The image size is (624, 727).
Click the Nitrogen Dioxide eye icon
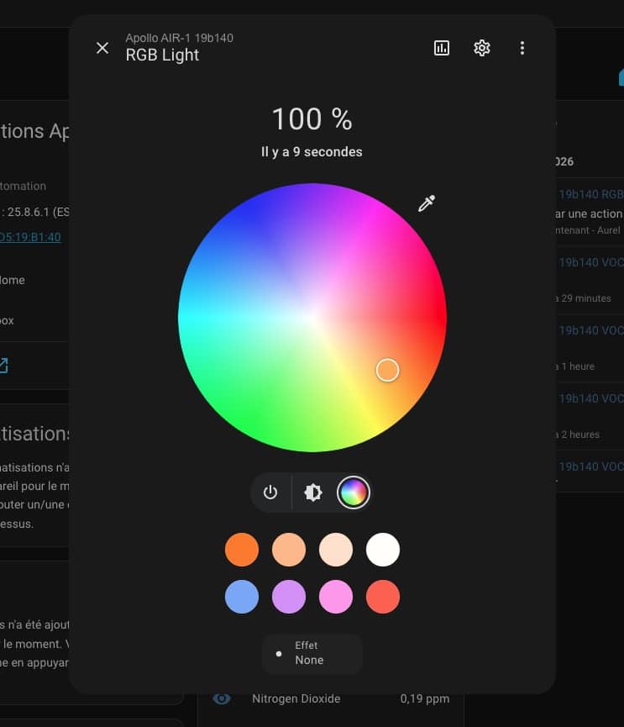coord(222,698)
